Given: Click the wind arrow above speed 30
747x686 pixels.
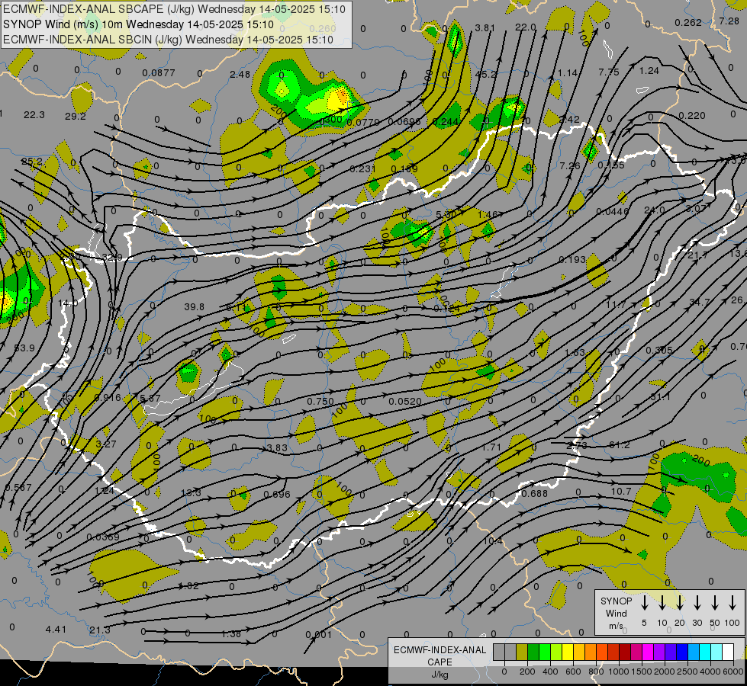Looking at the screenshot, I should click(x=697, y=603).
